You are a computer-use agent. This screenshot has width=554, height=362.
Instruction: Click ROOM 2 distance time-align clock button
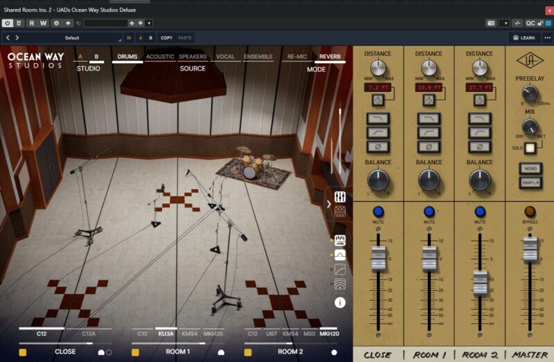[479, 100]
